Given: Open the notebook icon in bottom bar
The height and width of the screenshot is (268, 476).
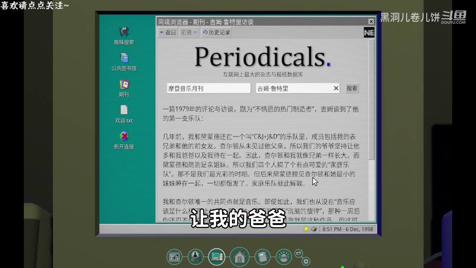Looking at the screenshot, I should pos(263,256).
